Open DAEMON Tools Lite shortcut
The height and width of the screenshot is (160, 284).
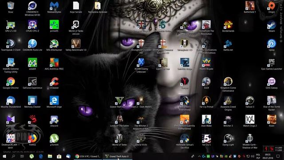click(x=32, y=45)
